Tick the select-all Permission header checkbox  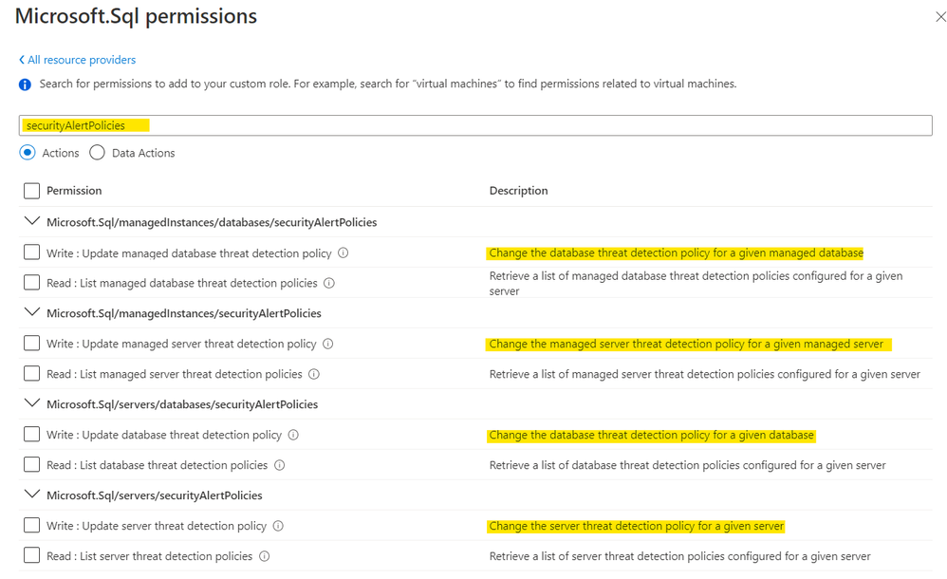(x=32, y=191)
